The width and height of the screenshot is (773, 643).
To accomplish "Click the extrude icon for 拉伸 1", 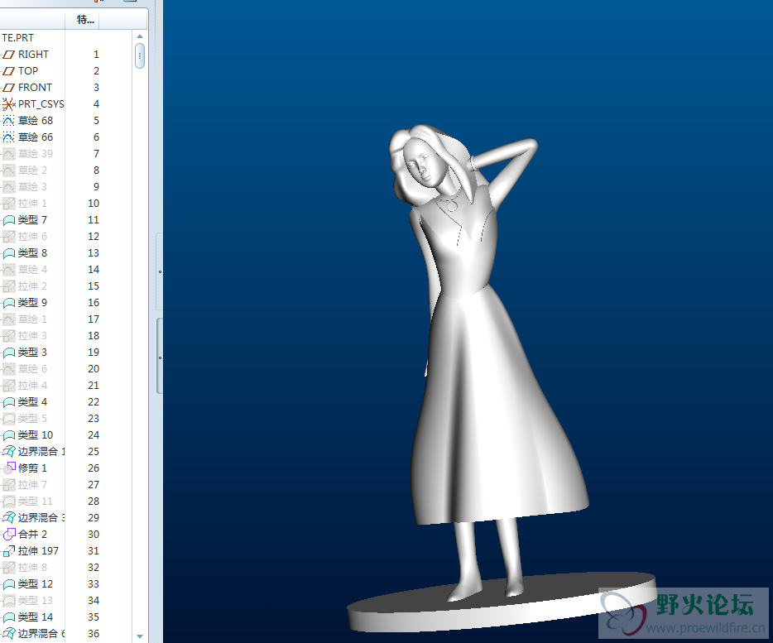I will click(9, 203).
